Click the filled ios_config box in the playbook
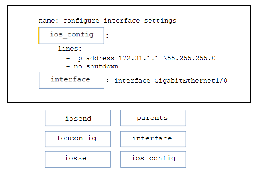The height and width of the screenshot is (174, 257). point(71,36)
